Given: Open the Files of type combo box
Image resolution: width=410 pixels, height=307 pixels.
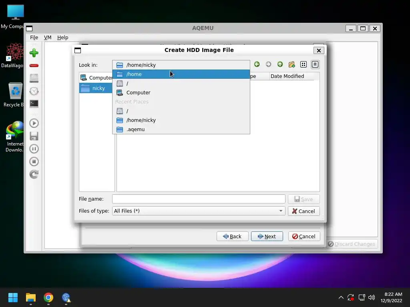Looking at the screenshot, I should pos(199,211).
